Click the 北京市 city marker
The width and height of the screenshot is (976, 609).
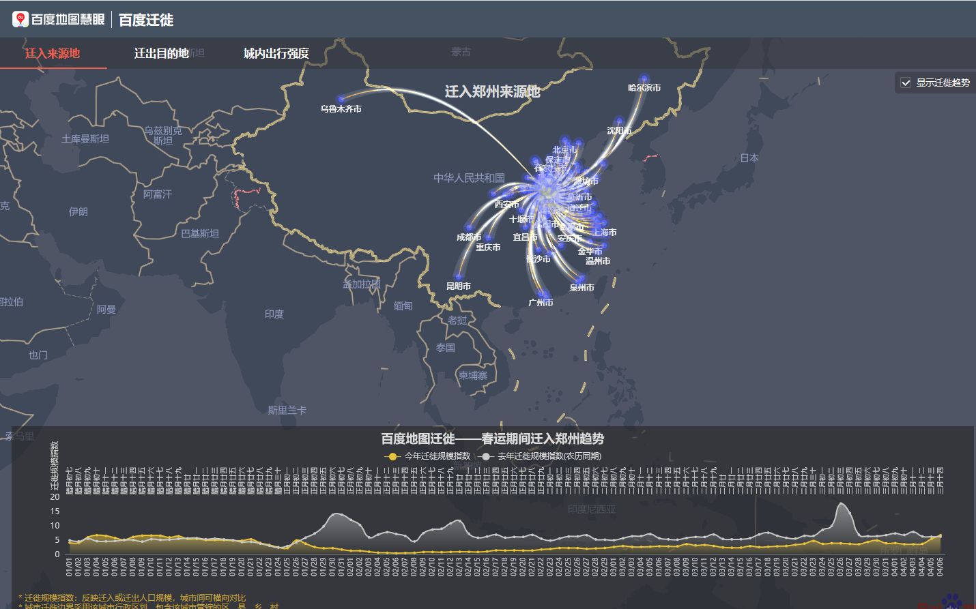point(565,141)
